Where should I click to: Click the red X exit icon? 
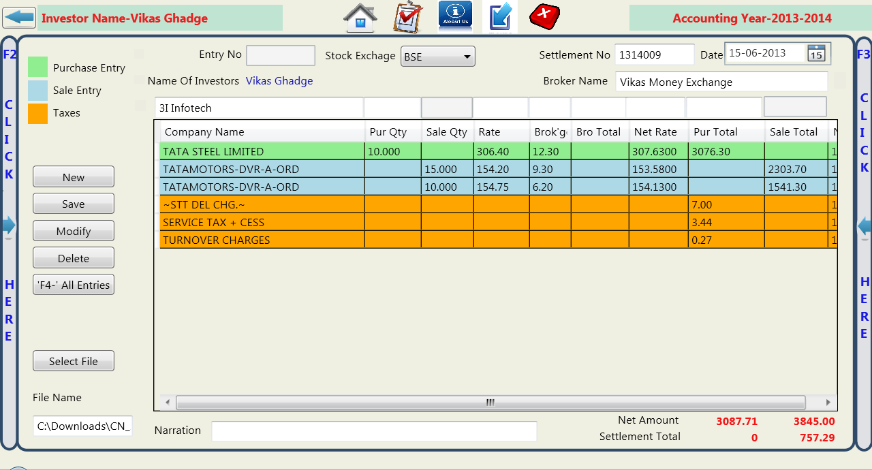tap(544, 16)
